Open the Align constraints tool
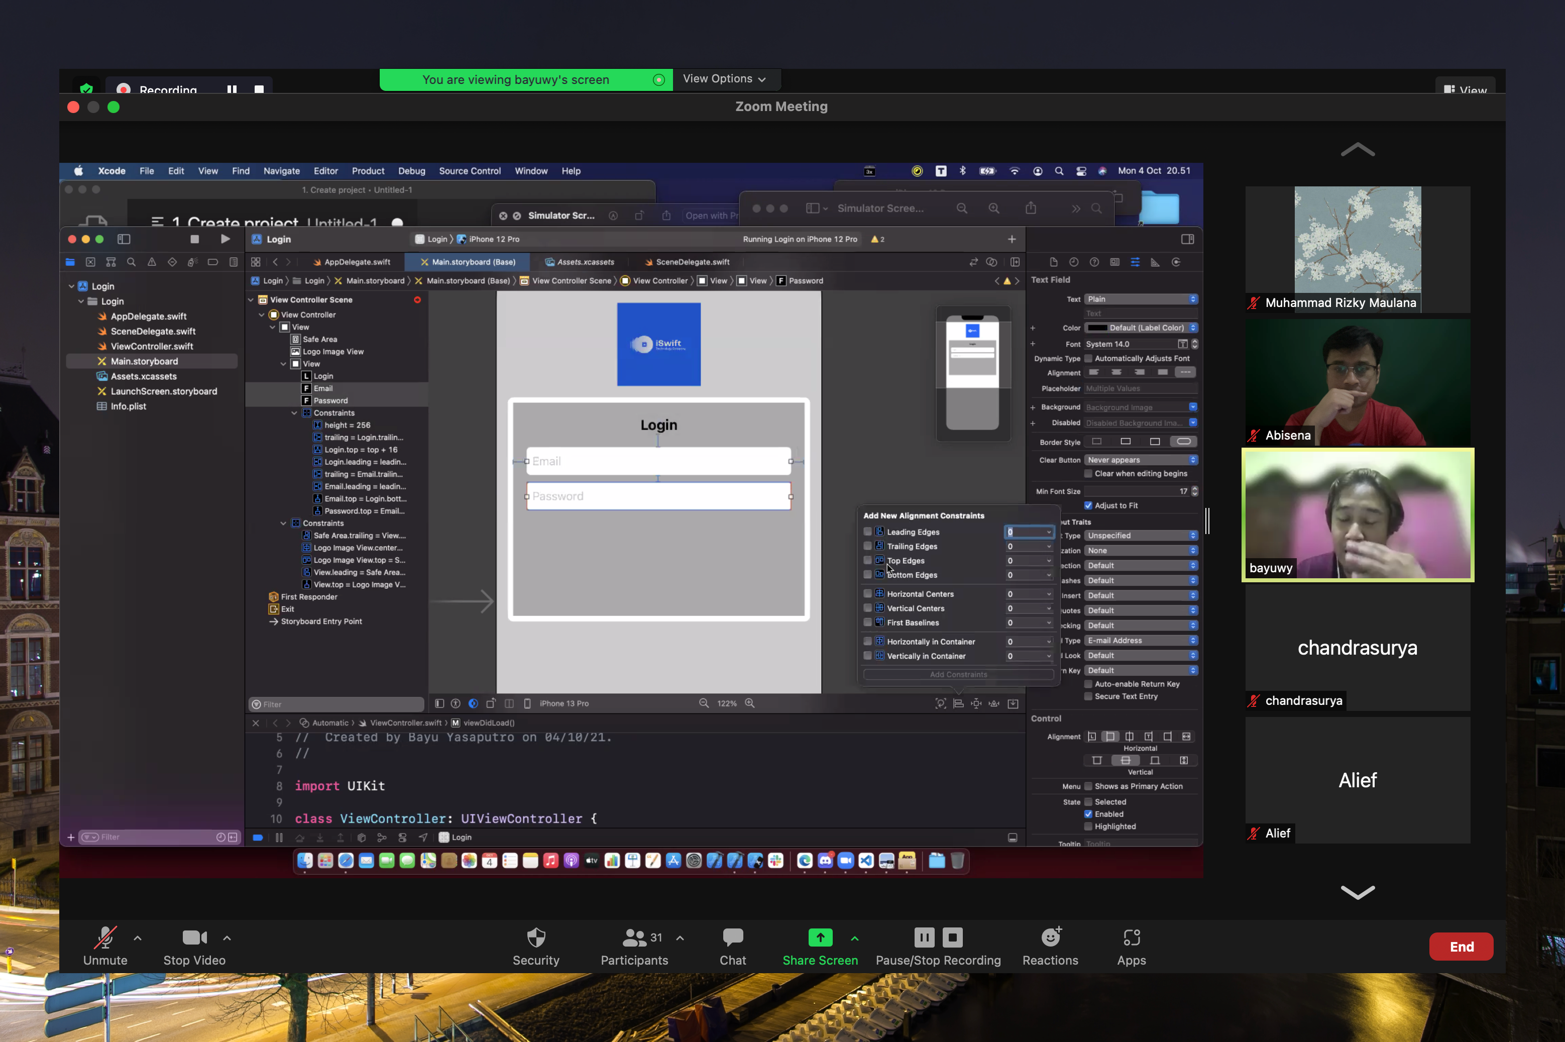 pyautogui.click(x=958, y=703)
